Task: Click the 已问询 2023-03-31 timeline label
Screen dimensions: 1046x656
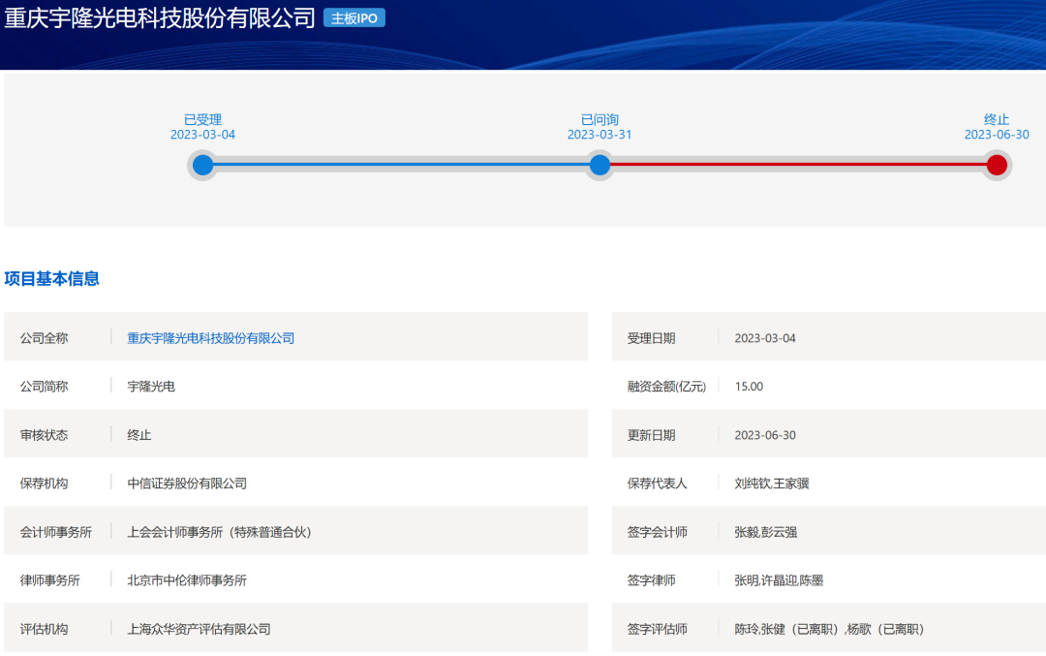Action: 600,127
